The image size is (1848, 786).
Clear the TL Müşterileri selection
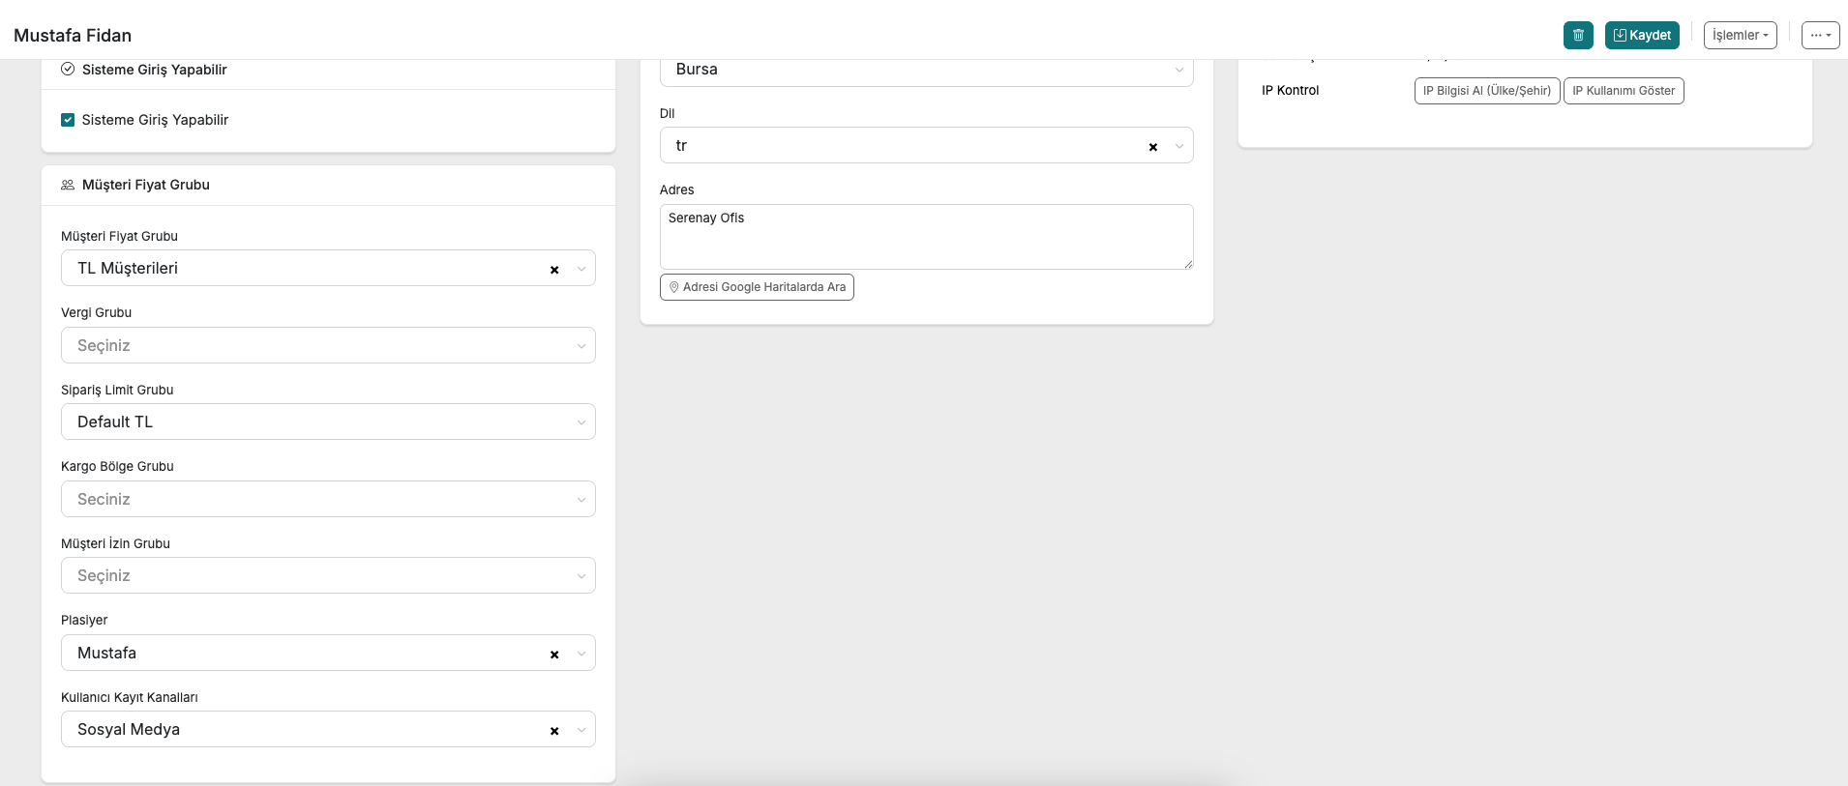[x=554, y=270]
